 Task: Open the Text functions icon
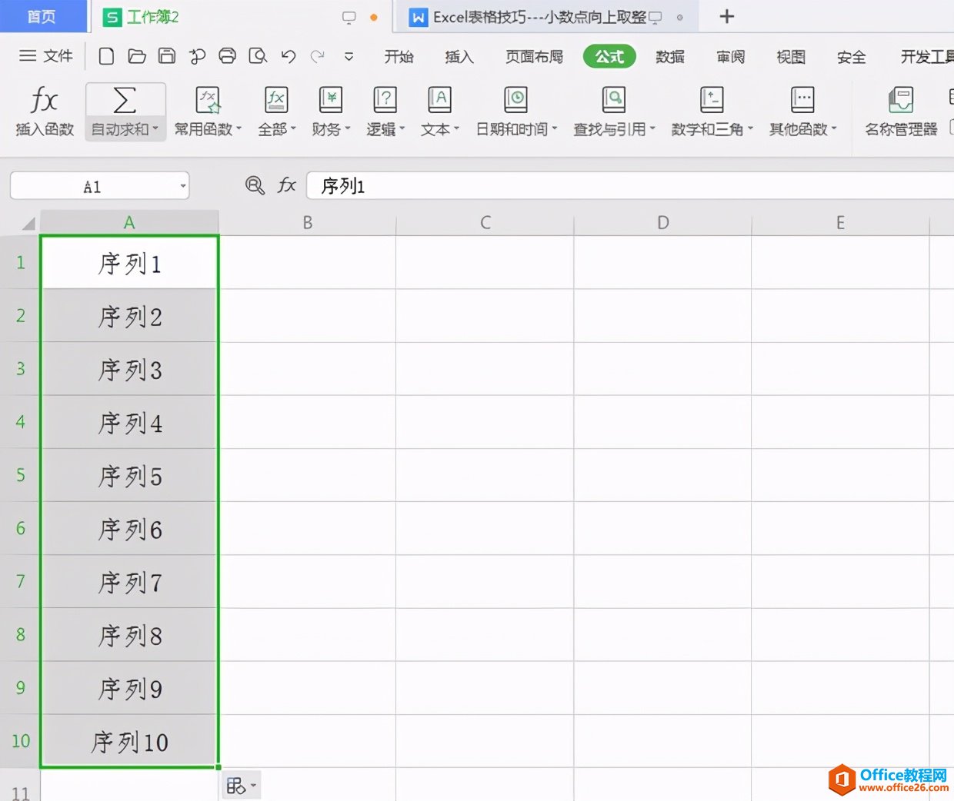pyautogui.click(x=439, y=100)
